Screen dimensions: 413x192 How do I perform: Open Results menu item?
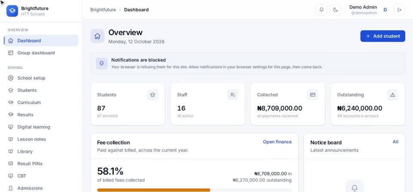(x=41, y=114)
